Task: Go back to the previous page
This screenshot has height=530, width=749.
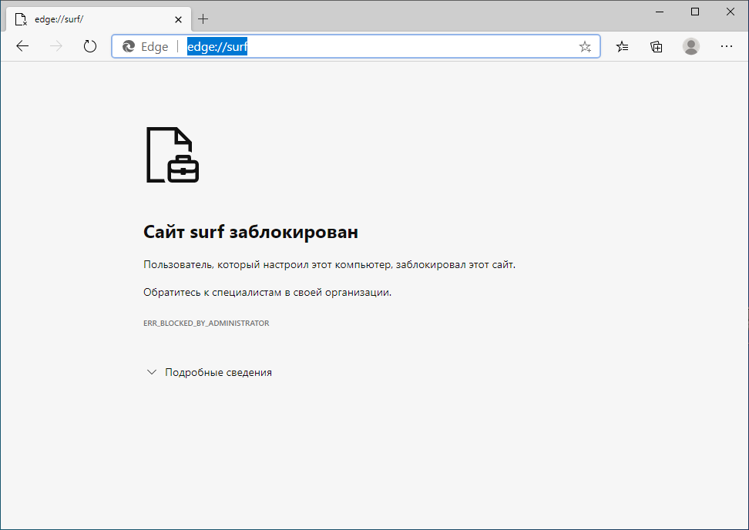Action: click(x=22, y=46)
